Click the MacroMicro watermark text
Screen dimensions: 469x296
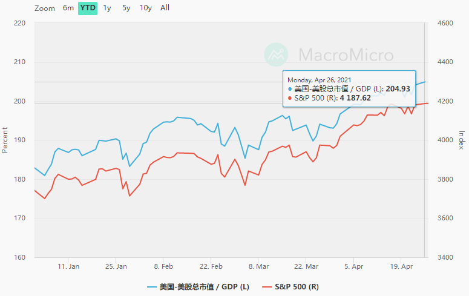(346, 55)
